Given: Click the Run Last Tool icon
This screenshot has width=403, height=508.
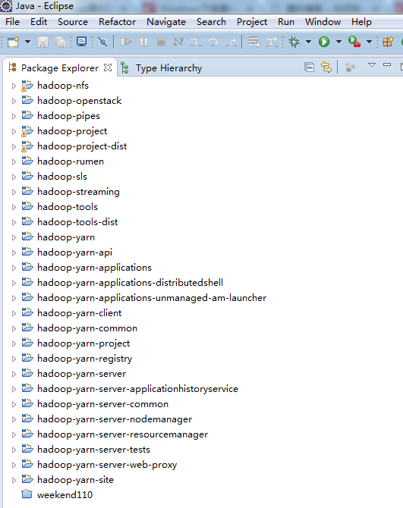Looking at the screenshot, I should tap(354, 42).
